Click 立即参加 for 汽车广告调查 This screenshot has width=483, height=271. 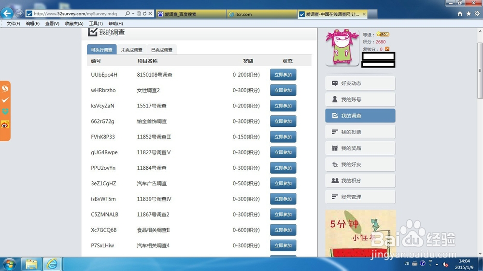[x=283, y=183]
